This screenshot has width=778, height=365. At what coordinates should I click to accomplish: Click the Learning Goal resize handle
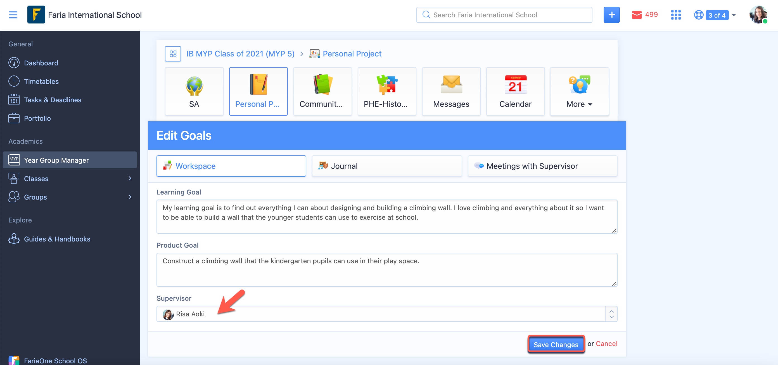[614, 231]
